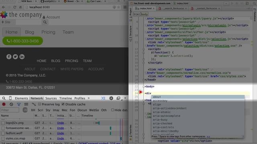Screen dimensions: 257x144
Task: Filter requests by WebSockets type
Action: (94, 110)
